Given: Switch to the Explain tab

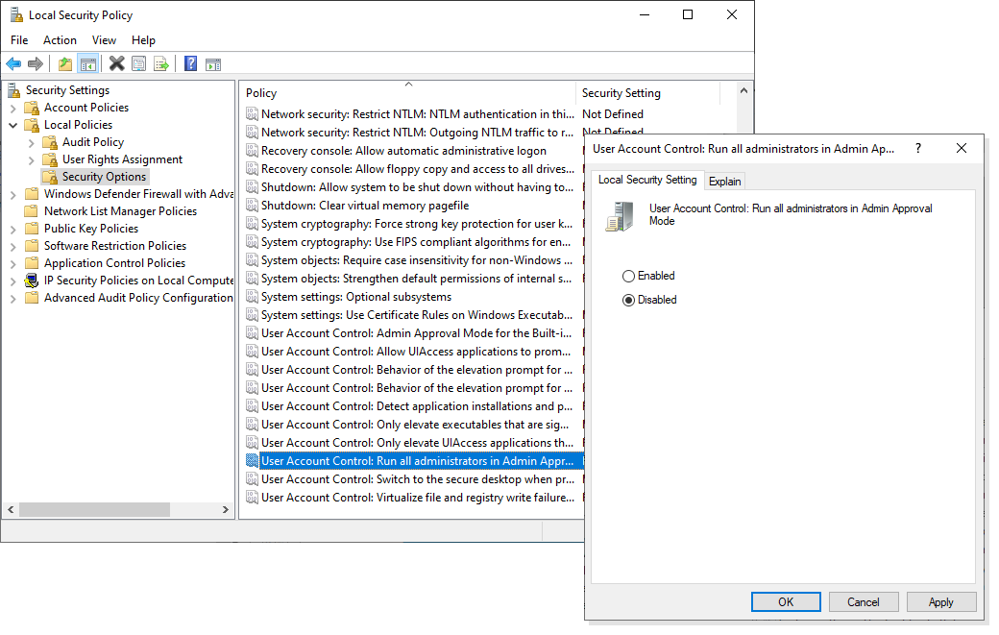Looking at the screenshot, I should tap(724, 182).
